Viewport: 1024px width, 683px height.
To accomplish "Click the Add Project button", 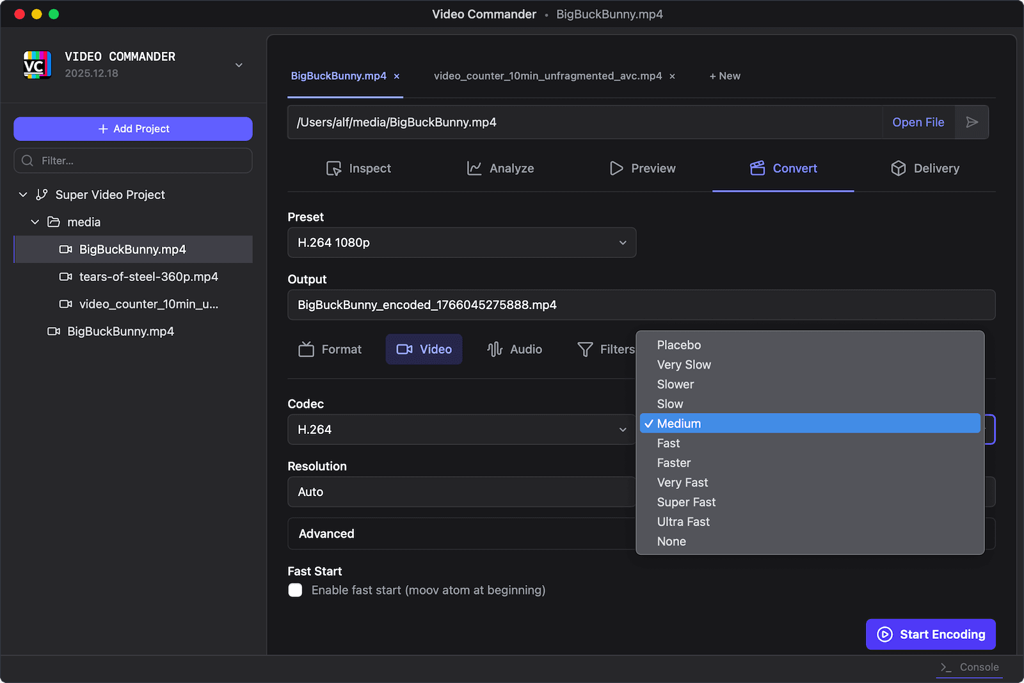I will coord(132,129).
